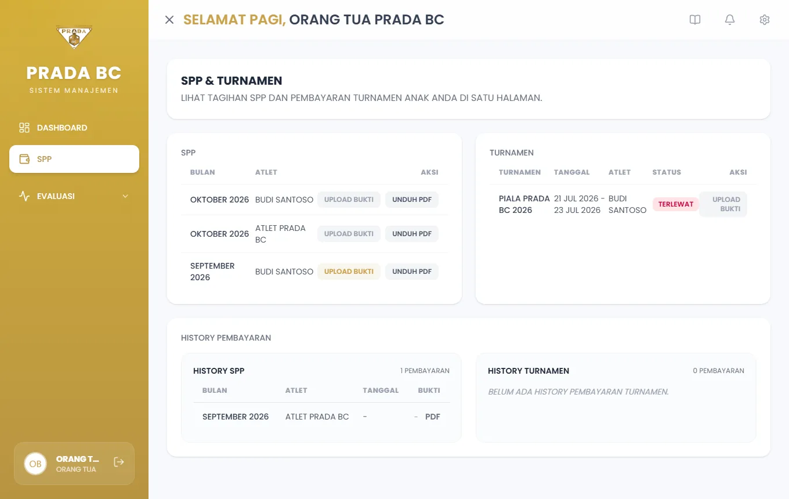This screenshot has width=789, height=499.
Task: Open the guide book icon in the header
Action: coord(695,20)
